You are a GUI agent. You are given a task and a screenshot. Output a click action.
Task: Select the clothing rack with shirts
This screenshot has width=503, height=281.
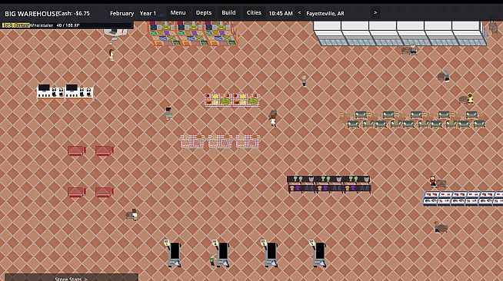(329, 184)
